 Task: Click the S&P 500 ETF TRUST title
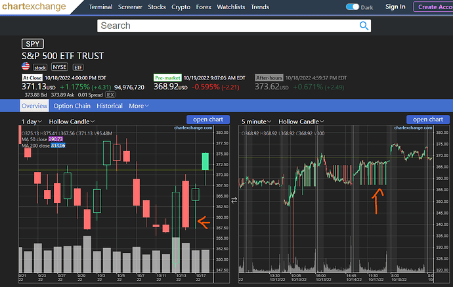[62, 56]
